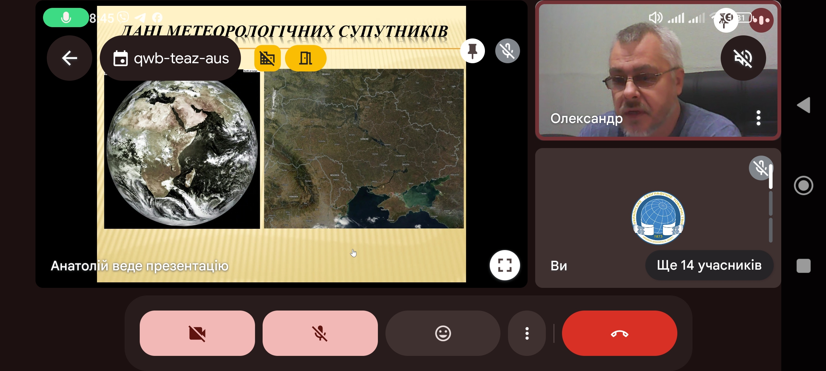The width and height of the screenshot is (826, 371).
Task: Open emoji reactions
Action: (443, 333)
